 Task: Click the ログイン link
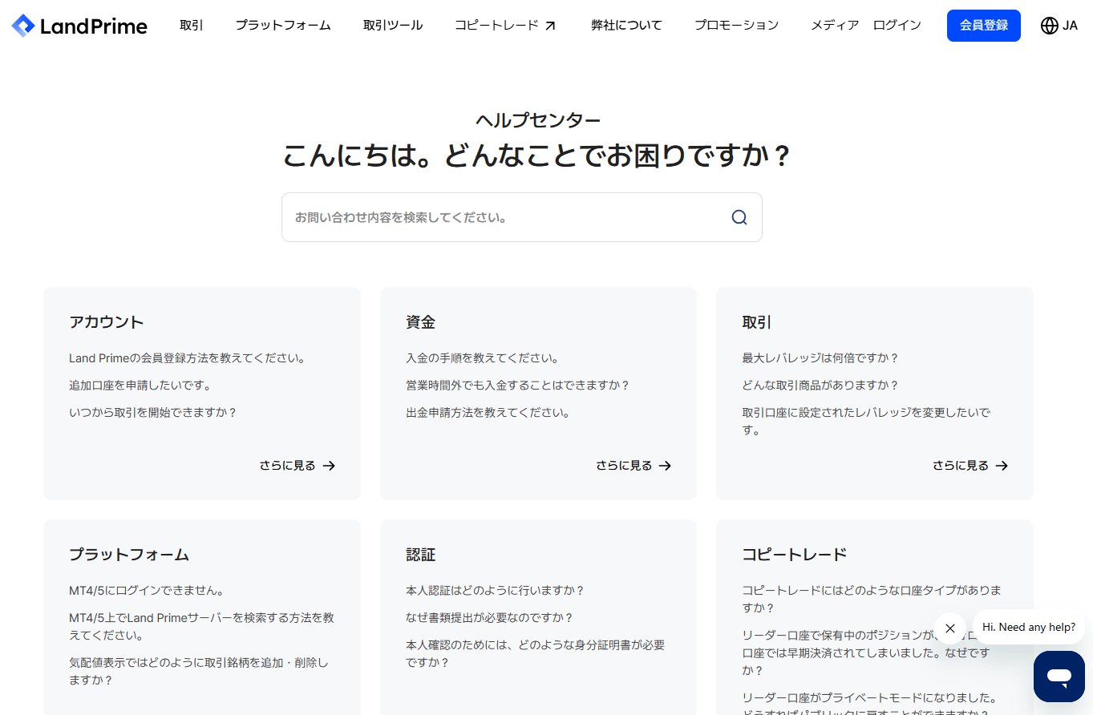[x=897, y=26]
